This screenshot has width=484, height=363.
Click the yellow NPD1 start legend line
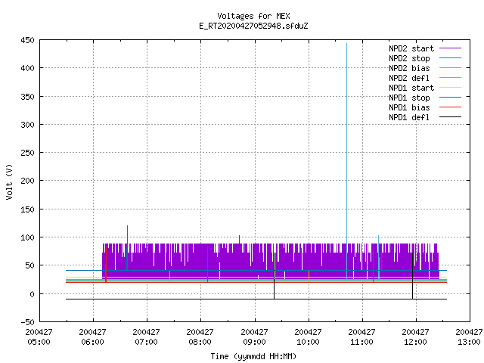coord(451,88)
